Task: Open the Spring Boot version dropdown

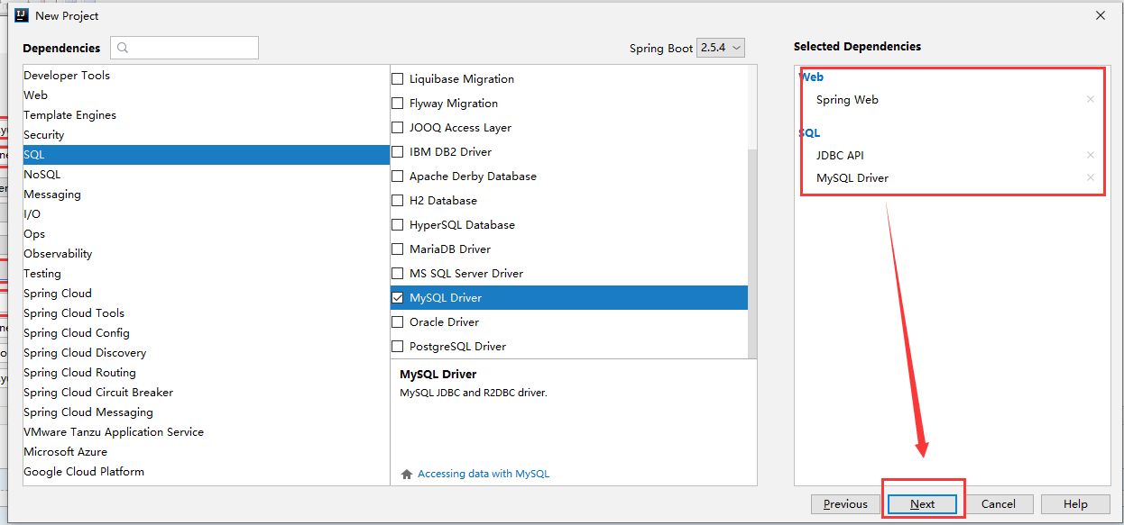Action: (x=721, y=48)
